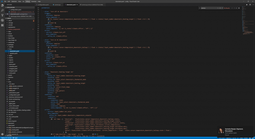Viewport: 255px width, 139px height.
Task: Run the file with the play icon
Action: [x=247, y=5]
